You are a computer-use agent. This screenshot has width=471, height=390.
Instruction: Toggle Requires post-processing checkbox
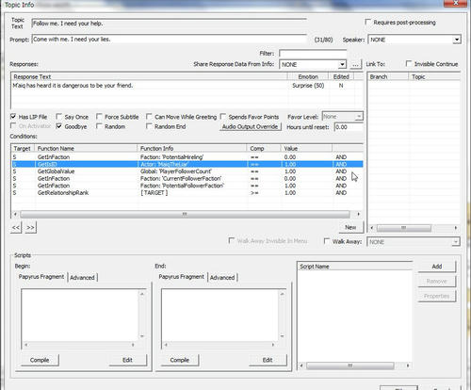[368, 22]
